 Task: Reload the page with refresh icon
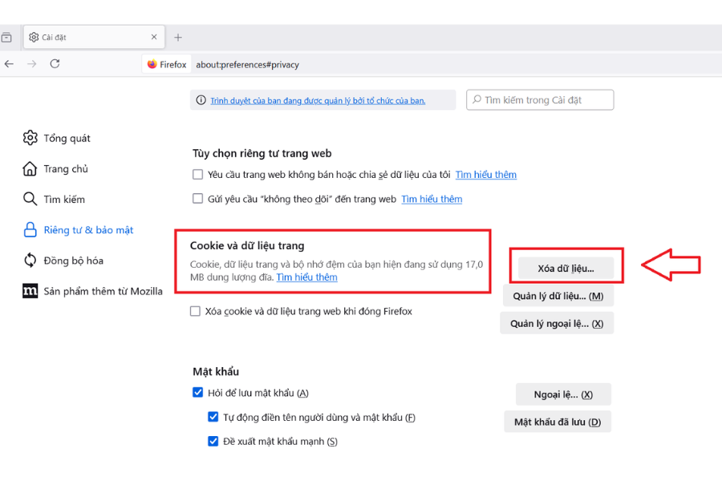coord(55,64)
